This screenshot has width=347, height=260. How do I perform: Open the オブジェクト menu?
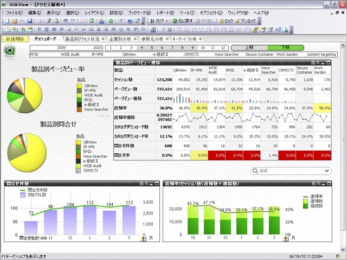[x=211, y=13]
